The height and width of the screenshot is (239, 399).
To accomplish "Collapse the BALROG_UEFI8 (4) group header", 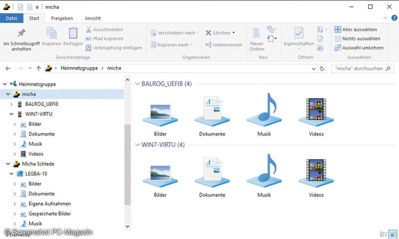I will coord(137,84).
